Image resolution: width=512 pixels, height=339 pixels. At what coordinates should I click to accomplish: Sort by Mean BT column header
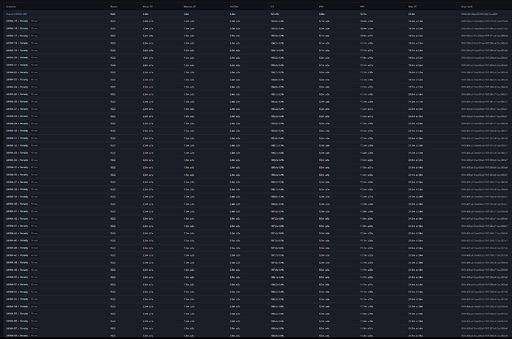coord(148,7)
